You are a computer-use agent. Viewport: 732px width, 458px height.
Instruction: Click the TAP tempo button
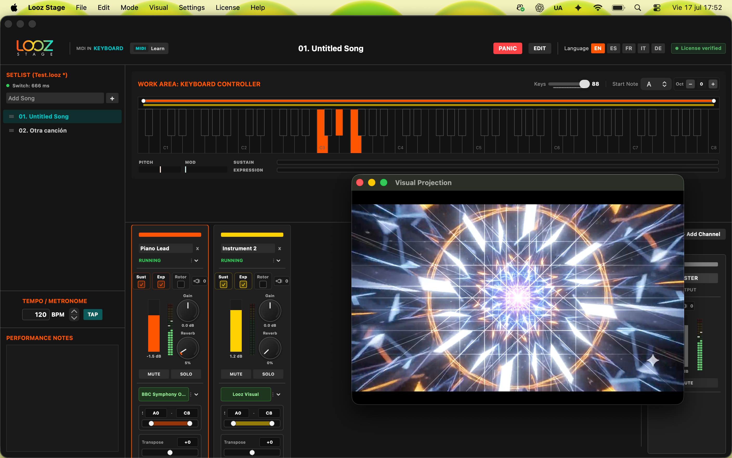(93, 315)
